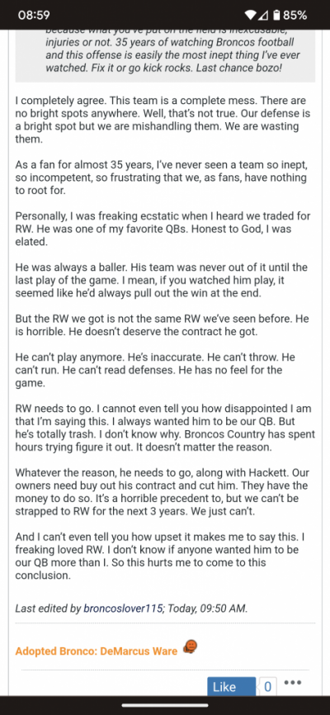Tap the Wi-Fi status icon
This screenshot has height=715, width=330.
[250, 15]
